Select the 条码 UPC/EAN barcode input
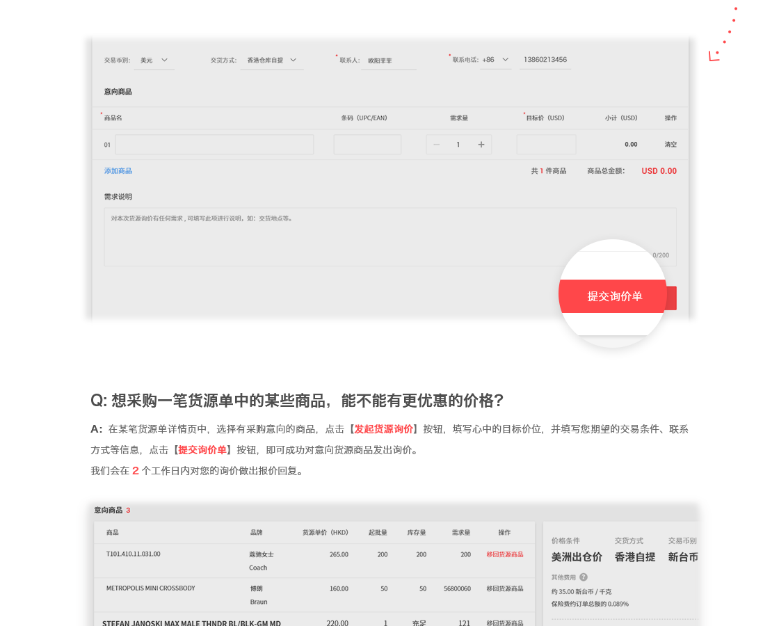This screenshot has height=626, width=779. tap(367, 145)
